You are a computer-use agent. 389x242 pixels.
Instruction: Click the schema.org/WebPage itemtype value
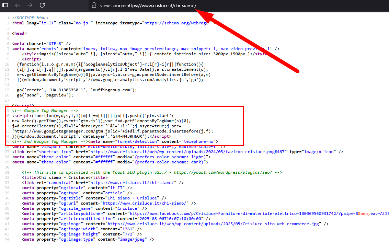pyautogui.click(x=176, y=23)
